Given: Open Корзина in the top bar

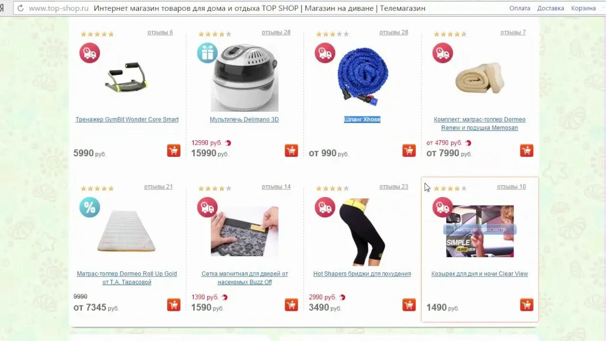Looking at the screenshot, I should [x=583, y=8].
